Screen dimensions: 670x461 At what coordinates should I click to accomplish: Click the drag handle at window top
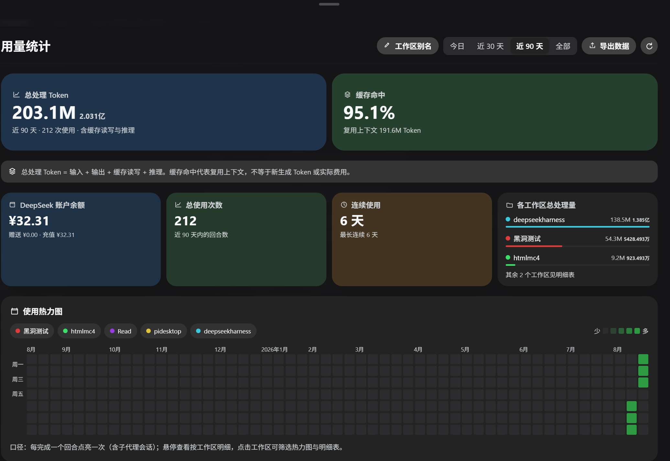[329, 4]
